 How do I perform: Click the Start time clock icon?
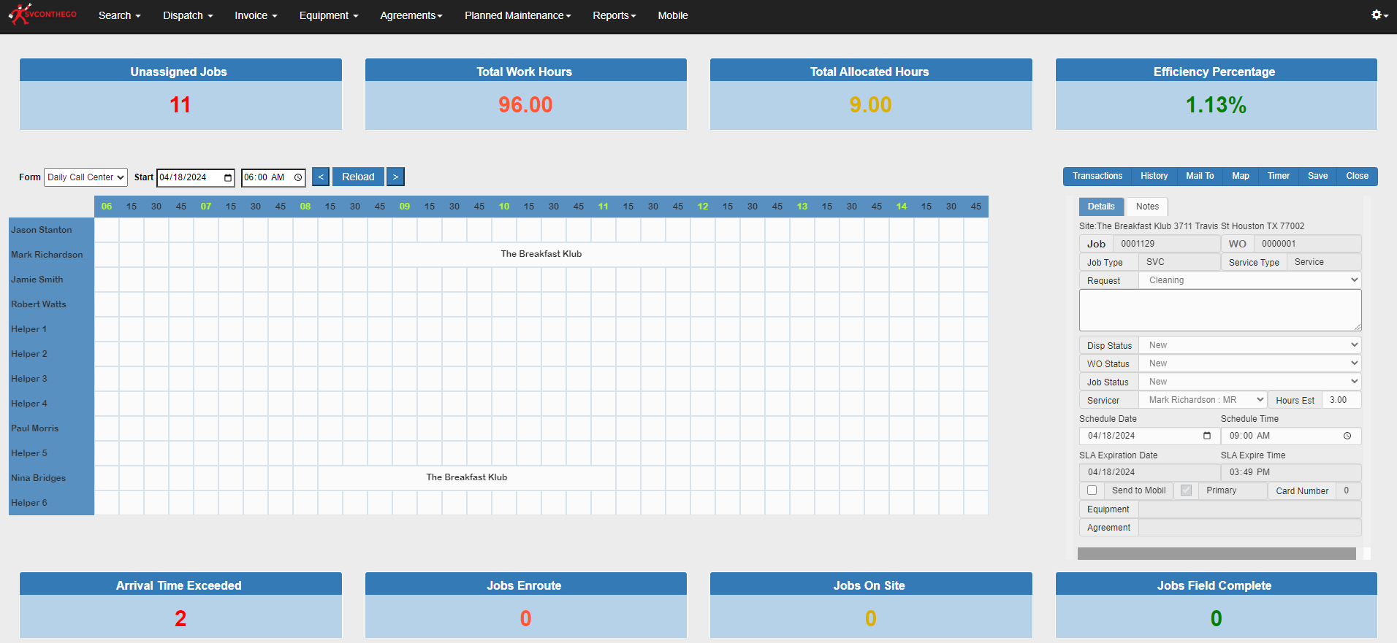point(298,177)
